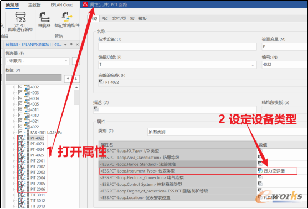This screenshot has width=308, height=209.
Task: Switch to the 模板 tab
Action: 142,18
